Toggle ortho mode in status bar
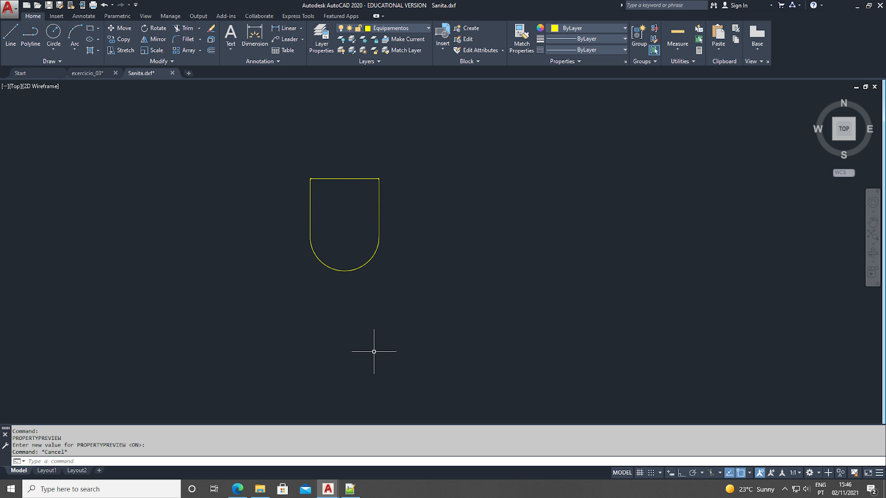Screen dimensions: 886x498 coord(682,473)
